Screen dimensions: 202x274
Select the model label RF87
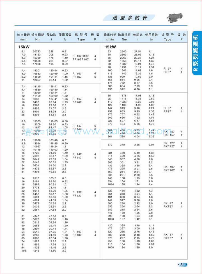point(167,111)
